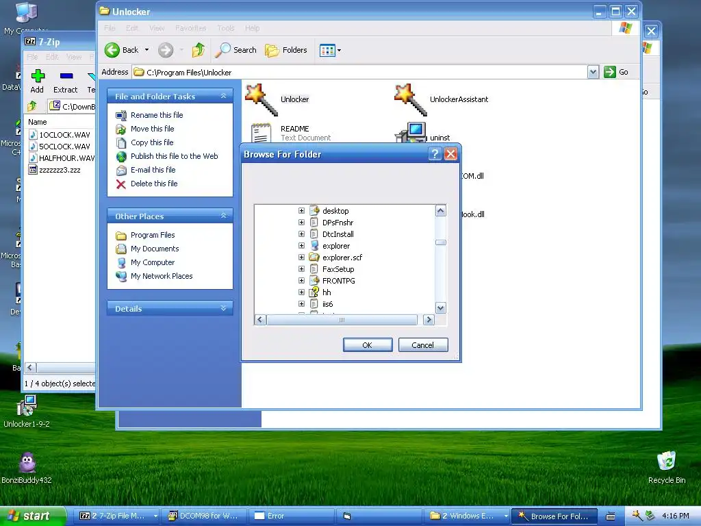Select the UnlockerAssistant file icon
Screen dimensions: 701x526
point(411,99)
